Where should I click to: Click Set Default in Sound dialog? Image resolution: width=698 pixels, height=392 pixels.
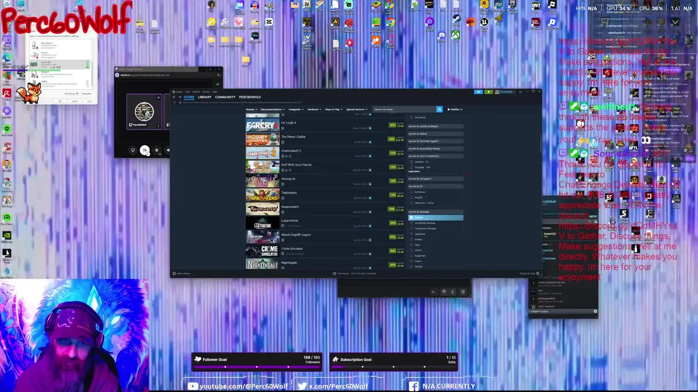[x=70, y=94]
